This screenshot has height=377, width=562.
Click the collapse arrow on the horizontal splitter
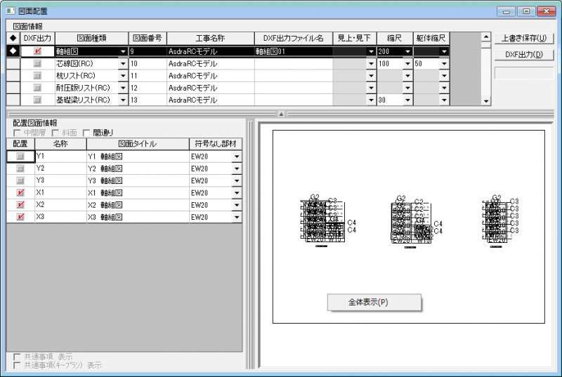(280, 113)
